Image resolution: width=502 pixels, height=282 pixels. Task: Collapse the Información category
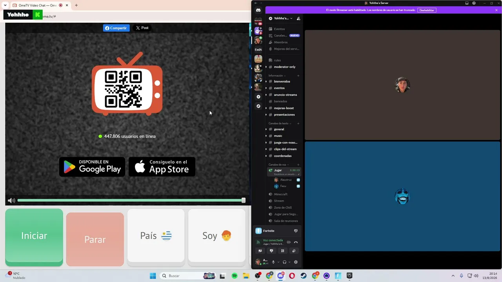(277, 76)
